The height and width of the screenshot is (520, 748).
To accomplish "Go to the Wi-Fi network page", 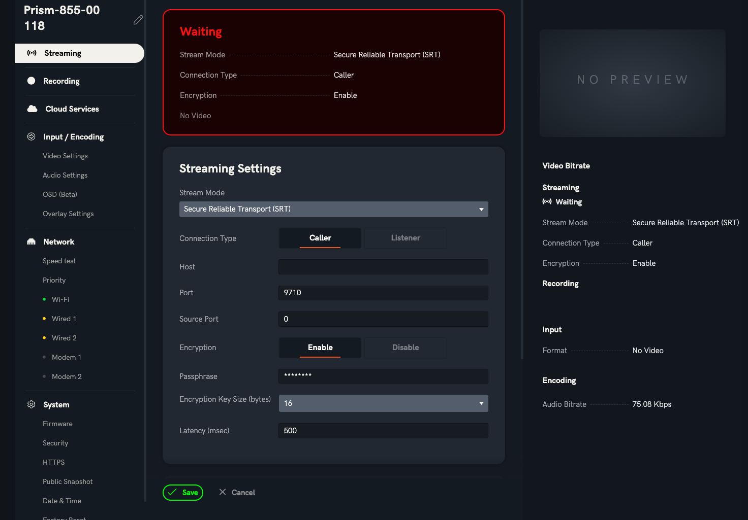I will [60, 300].
